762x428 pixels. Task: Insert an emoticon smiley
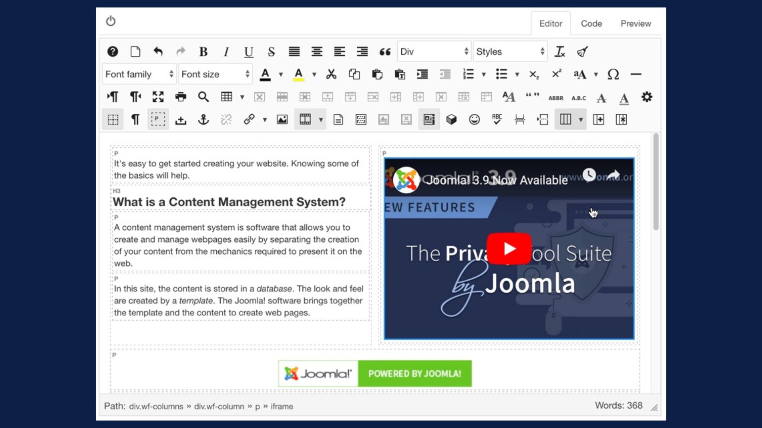[474, 119]
